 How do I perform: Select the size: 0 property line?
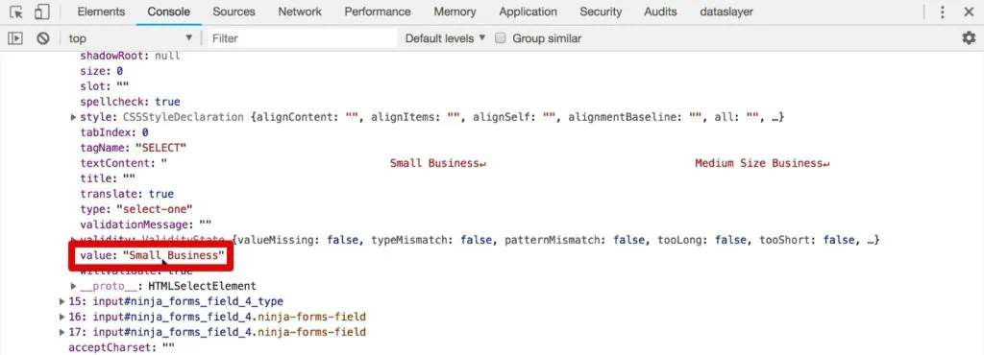pos(102,71)
